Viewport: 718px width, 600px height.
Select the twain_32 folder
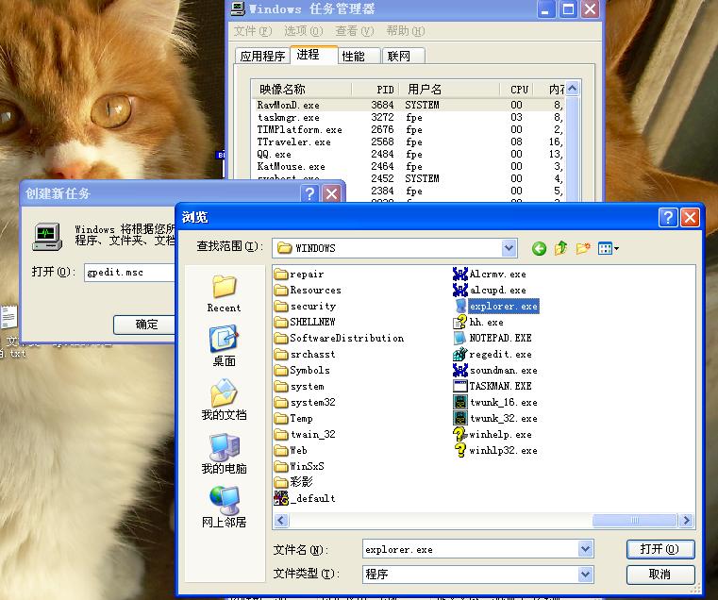(x=305, y=434)
